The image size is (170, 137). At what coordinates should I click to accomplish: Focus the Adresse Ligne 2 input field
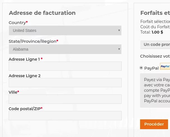pos(65,82)
